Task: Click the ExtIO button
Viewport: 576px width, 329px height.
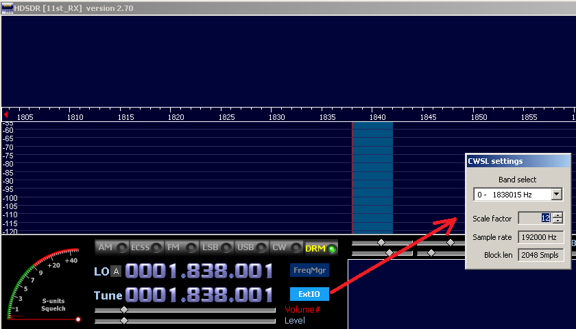Action: click(x=309, y=294)
